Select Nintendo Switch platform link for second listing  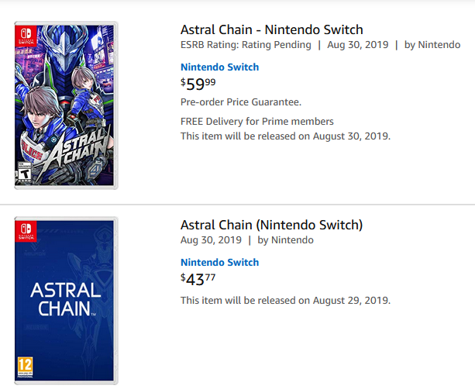point(219,262)
